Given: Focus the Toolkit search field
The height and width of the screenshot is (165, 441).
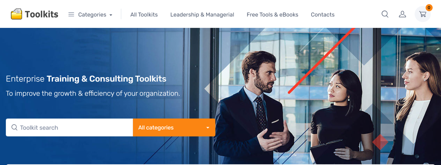Looking at the screenshot, I should [x=69, y=128].
